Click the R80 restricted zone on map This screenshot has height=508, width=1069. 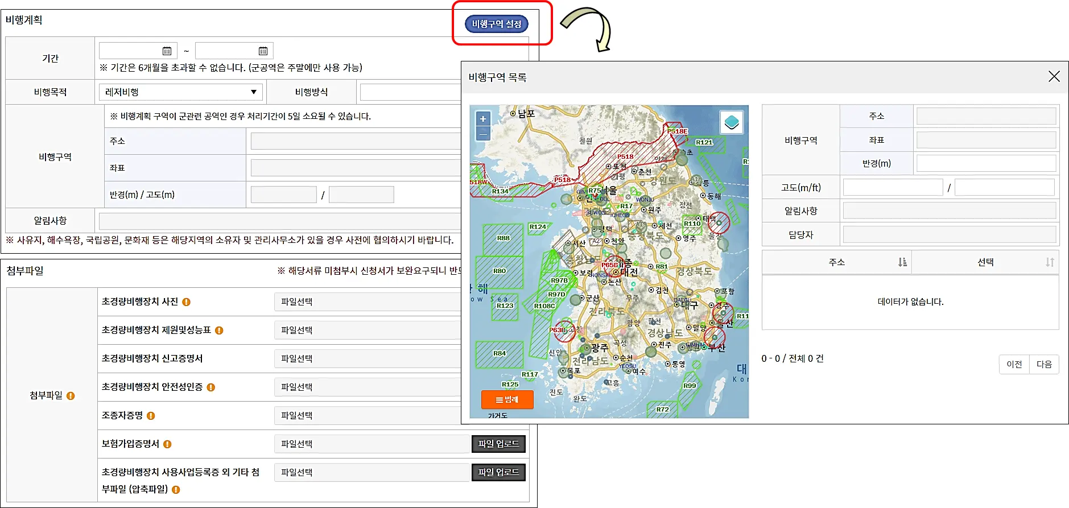[x=500, y=272]
